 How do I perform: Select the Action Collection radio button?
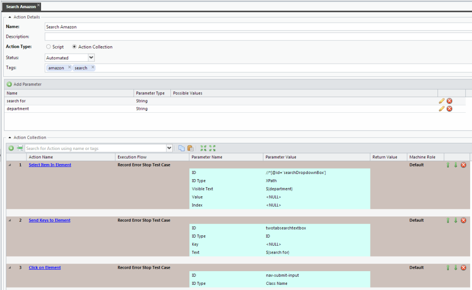point(75,47)
